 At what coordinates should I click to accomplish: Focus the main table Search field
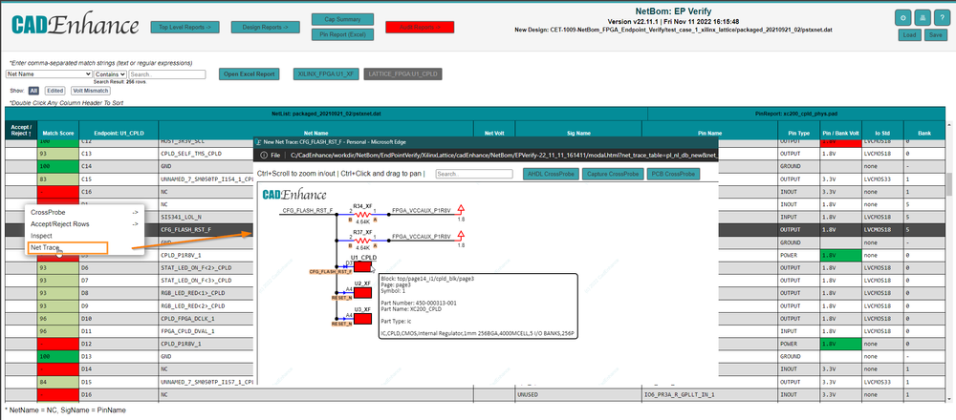166,74
